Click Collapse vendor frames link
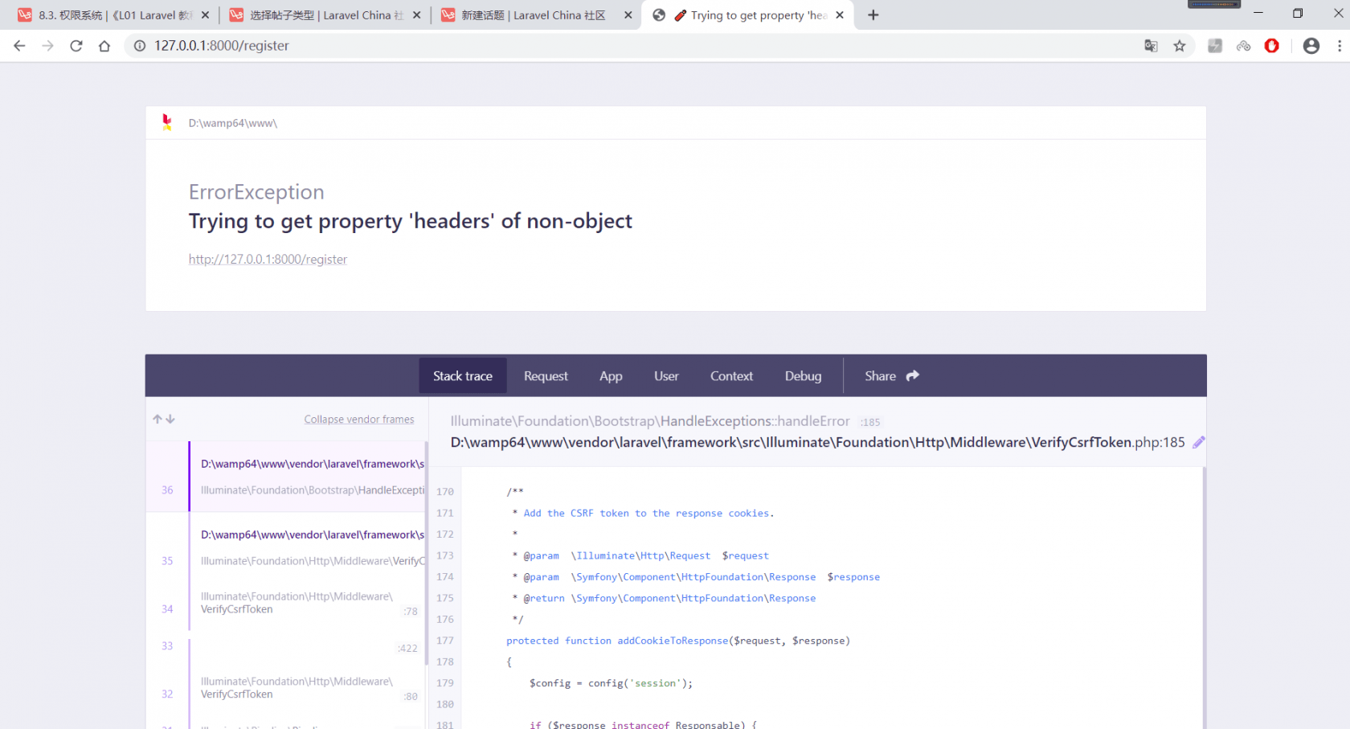 [359, 420]
